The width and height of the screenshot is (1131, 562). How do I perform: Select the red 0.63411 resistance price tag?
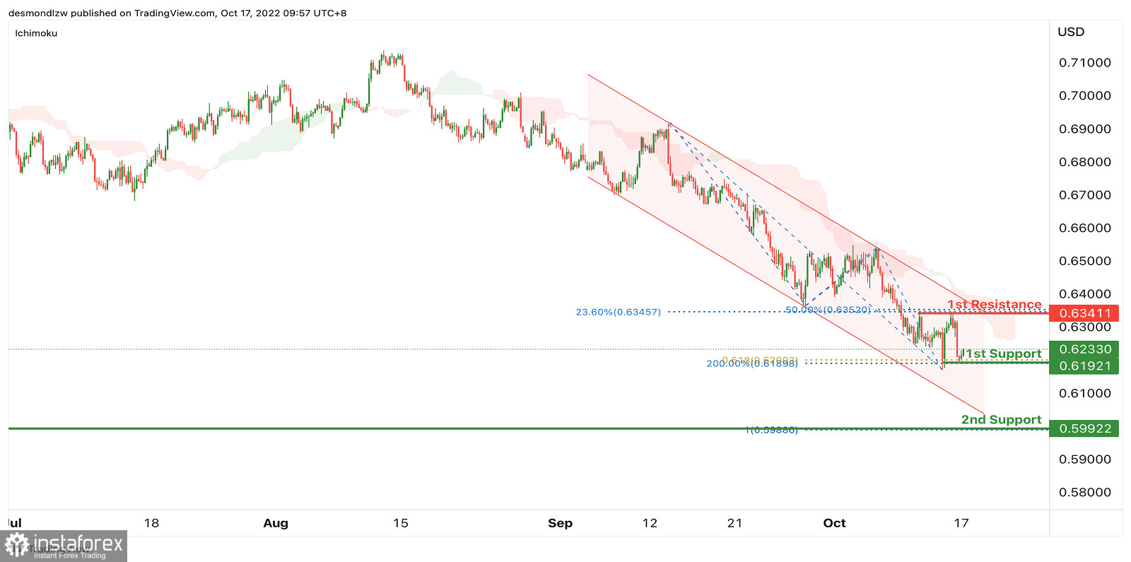pos(1084,313)
